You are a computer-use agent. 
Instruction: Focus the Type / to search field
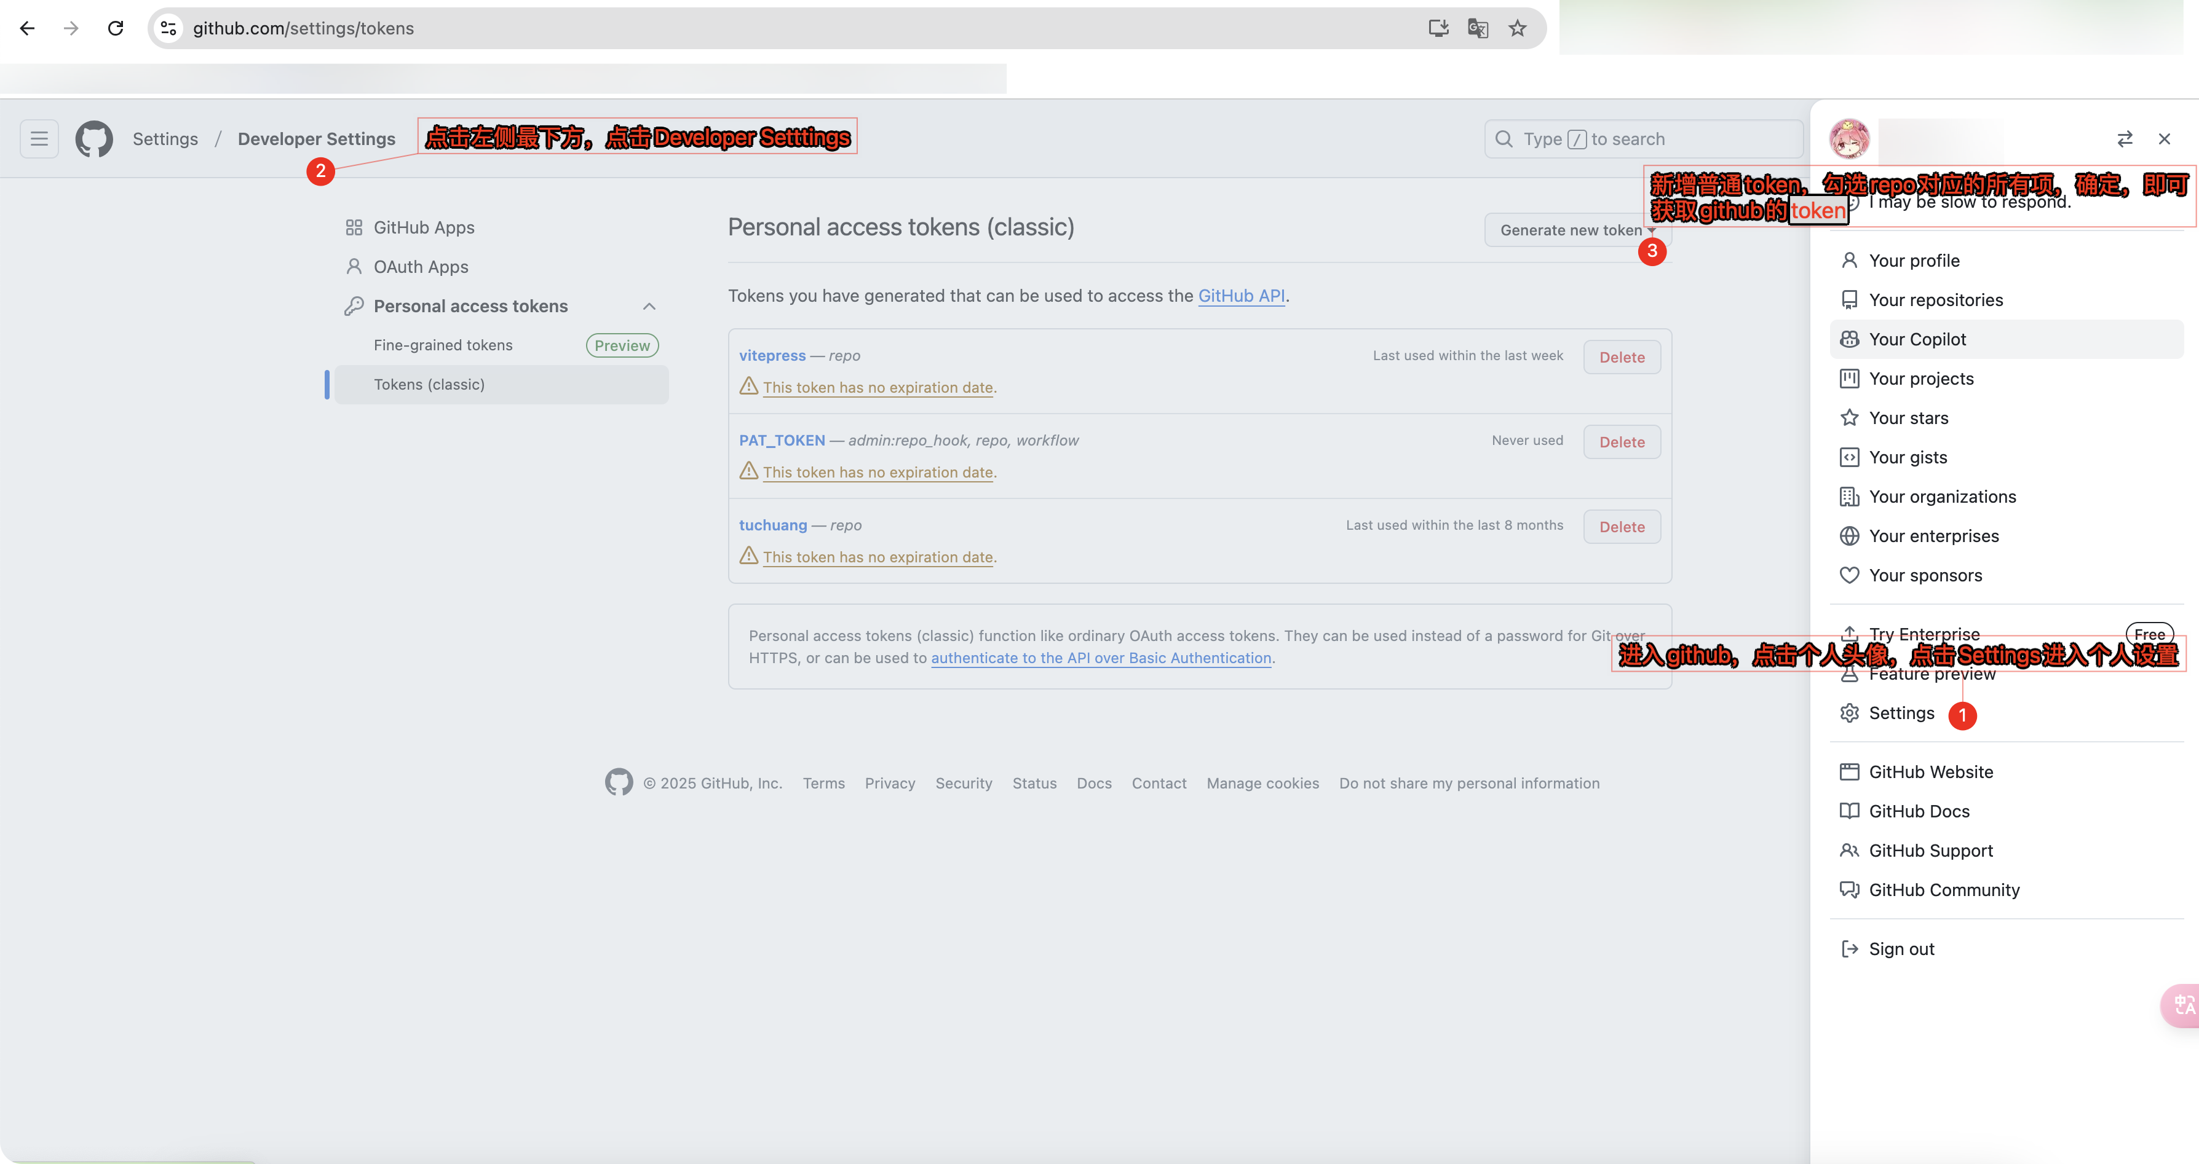pos(1643,138)
